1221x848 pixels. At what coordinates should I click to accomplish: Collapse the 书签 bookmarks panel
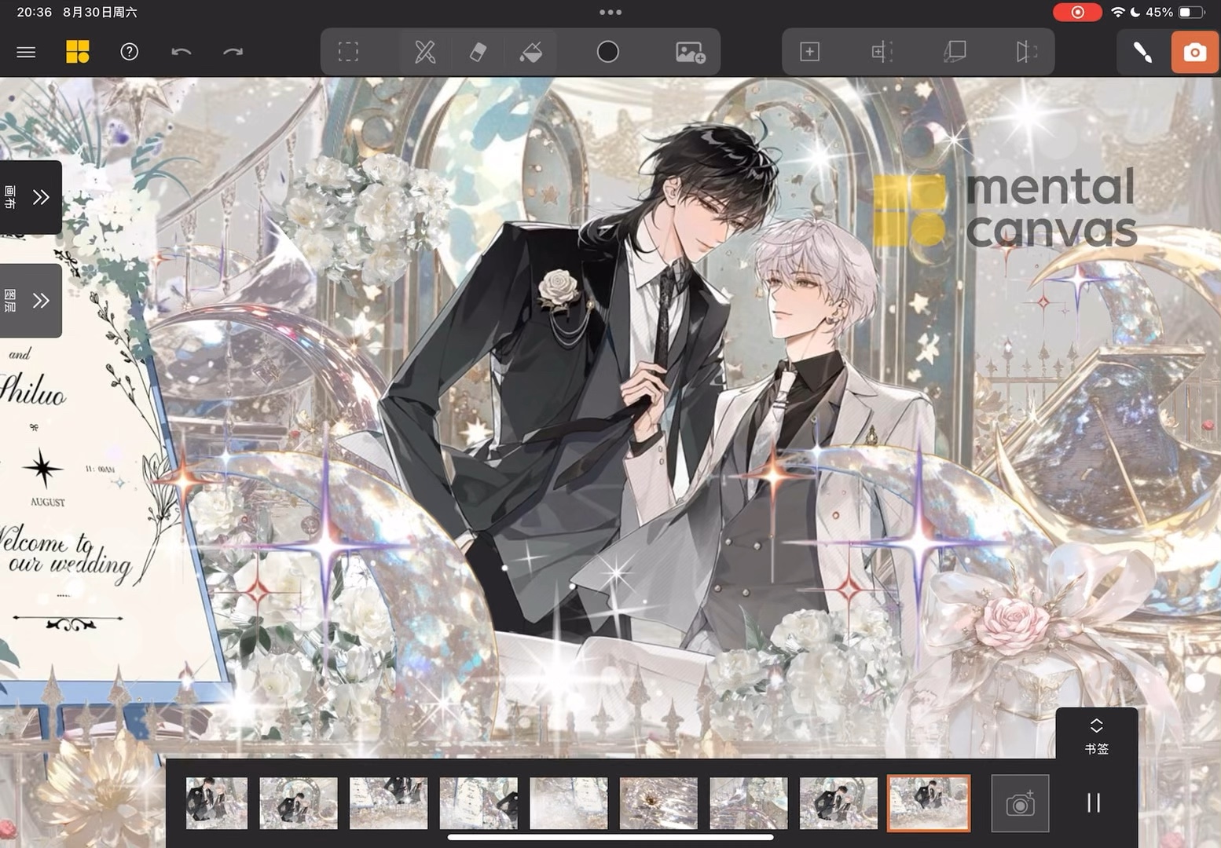1096,736
